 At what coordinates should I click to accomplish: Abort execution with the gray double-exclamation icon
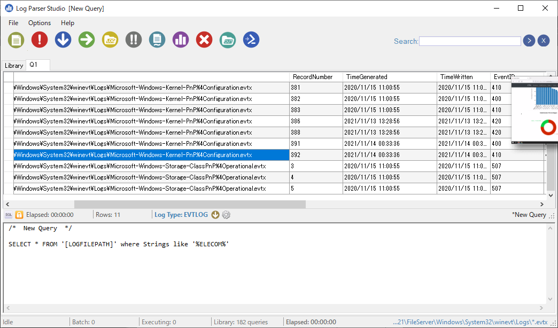[133, 40]
